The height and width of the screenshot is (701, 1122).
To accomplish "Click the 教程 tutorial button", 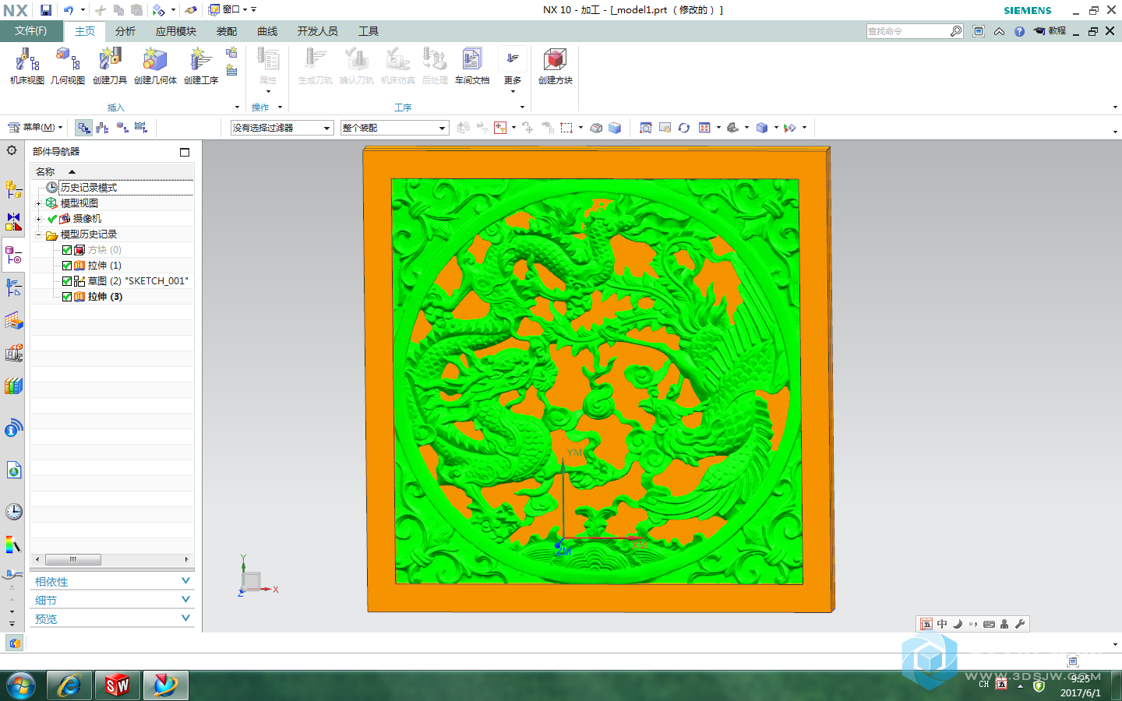I will coord(1050,31).
